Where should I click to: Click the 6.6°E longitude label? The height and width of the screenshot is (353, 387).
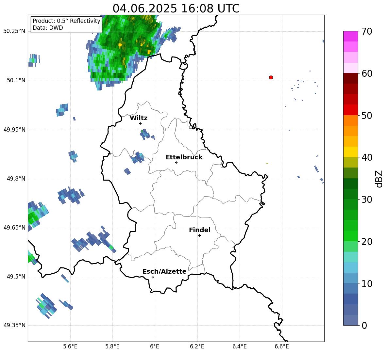coord(282,346)
